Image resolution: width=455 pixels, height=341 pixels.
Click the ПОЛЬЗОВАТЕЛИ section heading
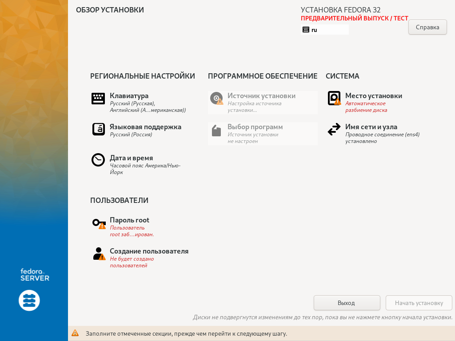[x=119, y=200]
